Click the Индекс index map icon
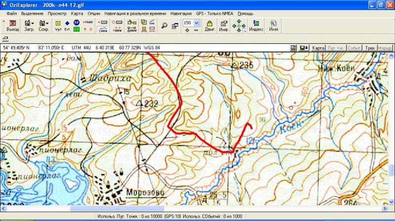 256,26
